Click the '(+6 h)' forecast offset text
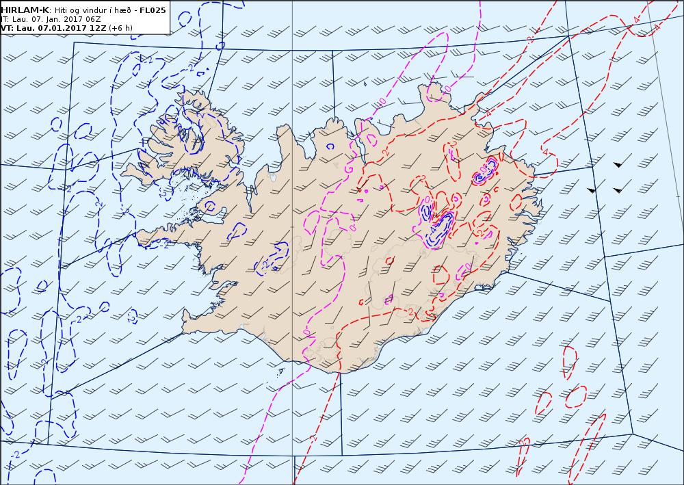Viewport: 684px width, 485px height. pyautogui.click(x=121, y=28)
